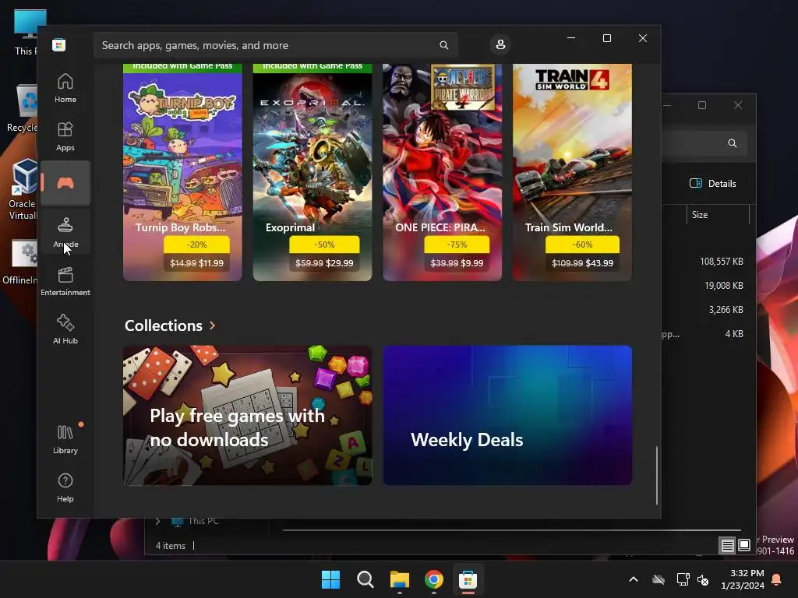The height and width of the screenshot is (598, 798).
Task: Click the muted volume tray icon
Action: [703, 579]
